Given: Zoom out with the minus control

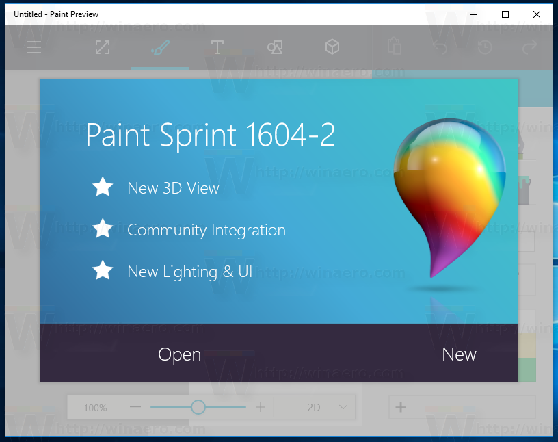Looking at the screenshot, I should tap(135, 406).
